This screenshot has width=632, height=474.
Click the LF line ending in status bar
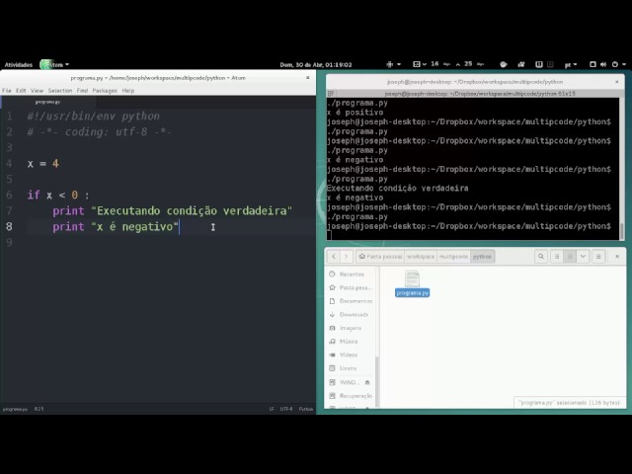coord(272,409)
